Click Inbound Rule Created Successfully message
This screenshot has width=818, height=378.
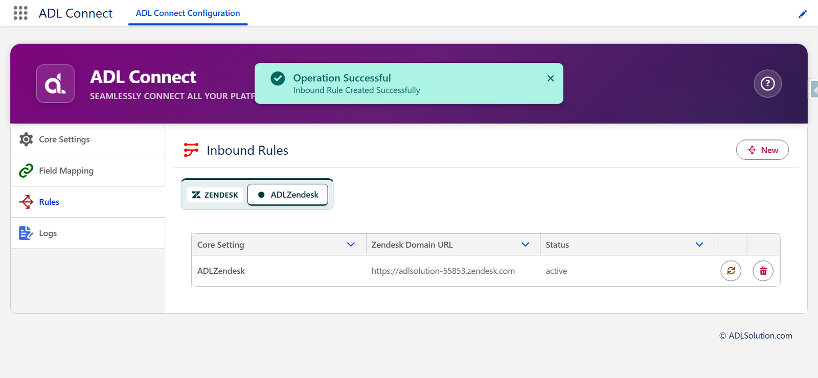[x=356, y=90]
